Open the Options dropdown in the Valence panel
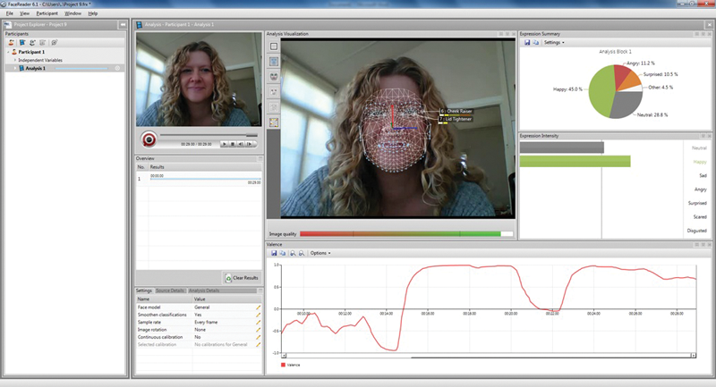The width and height of the screenshot is (716, 387). point(320,253)
